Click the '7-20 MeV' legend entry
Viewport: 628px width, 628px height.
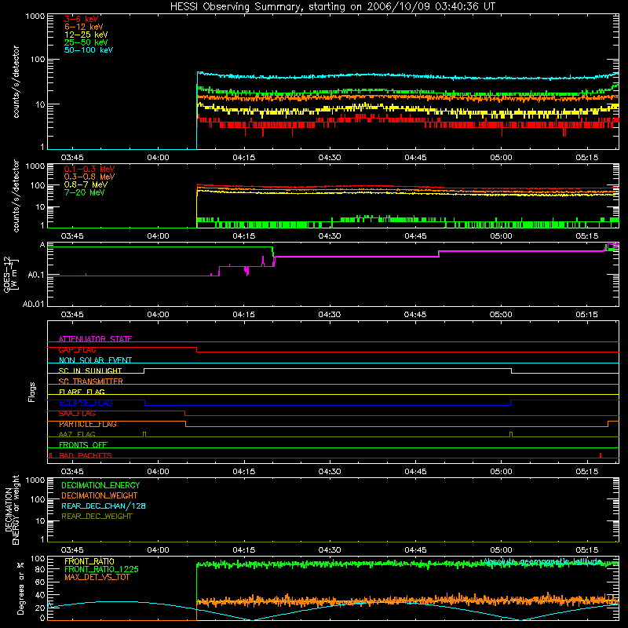coord(84,192)
